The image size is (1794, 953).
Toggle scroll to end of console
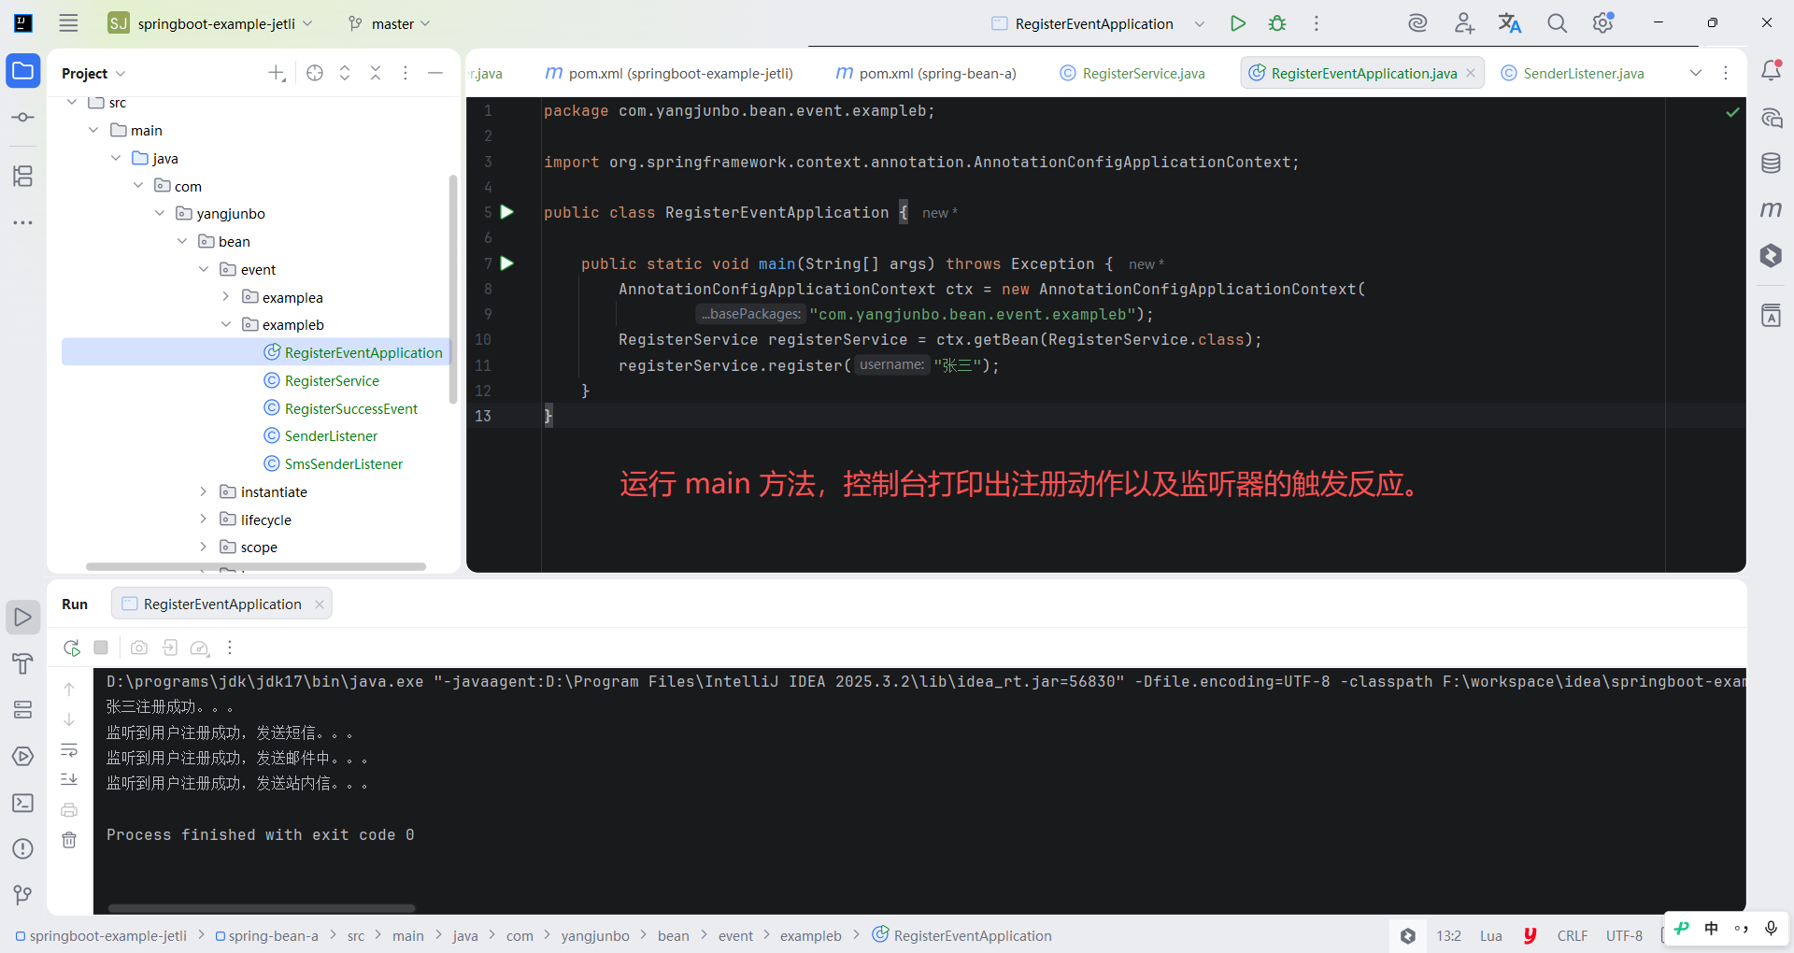69,779
